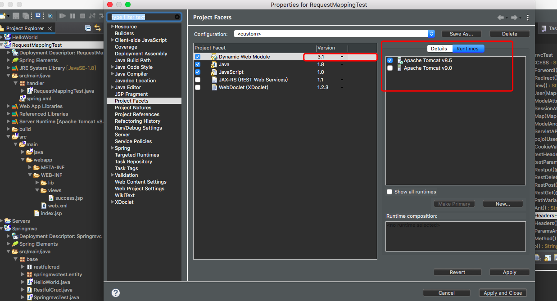Click the forward arrow in dialog header
This screenshot has width=557, height=301.
tap(514, 18)
